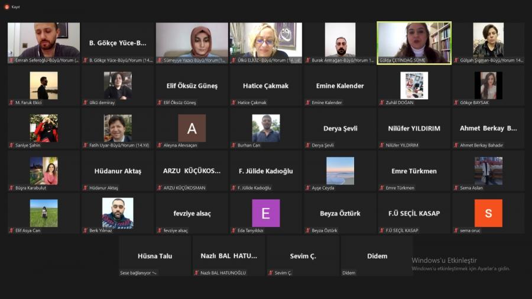Viewport: 532px width, 299px height.
Task: Click muted mic icon next to Emrah Seferoğlu
Action: pos(11,60)
